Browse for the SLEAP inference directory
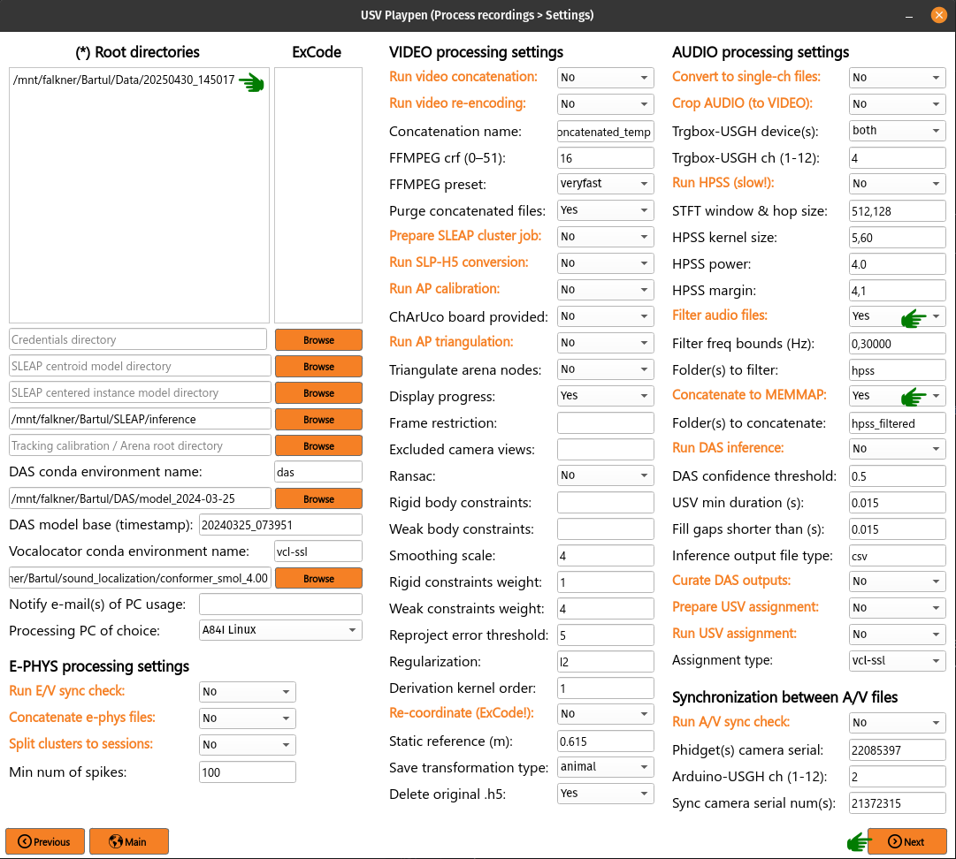 [318, 419]
